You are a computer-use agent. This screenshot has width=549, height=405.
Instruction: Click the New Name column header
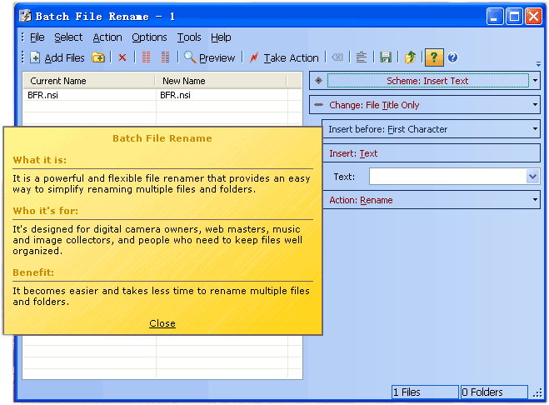pos(221,81)
